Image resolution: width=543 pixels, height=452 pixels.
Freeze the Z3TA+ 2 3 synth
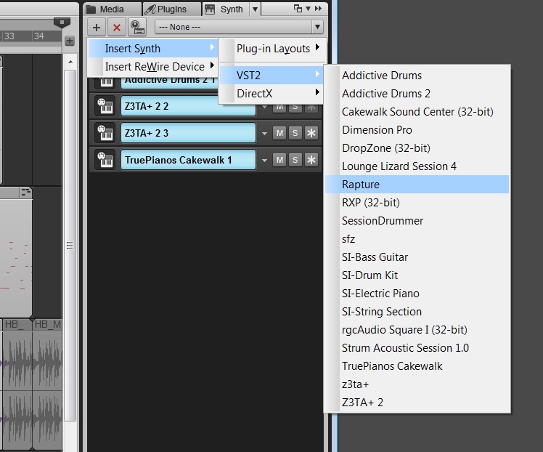pos(311,133)
